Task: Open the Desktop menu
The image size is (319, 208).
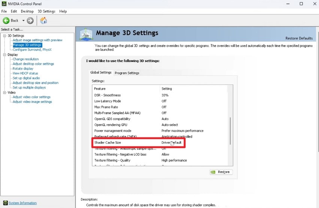Action: tap(27, 11)
